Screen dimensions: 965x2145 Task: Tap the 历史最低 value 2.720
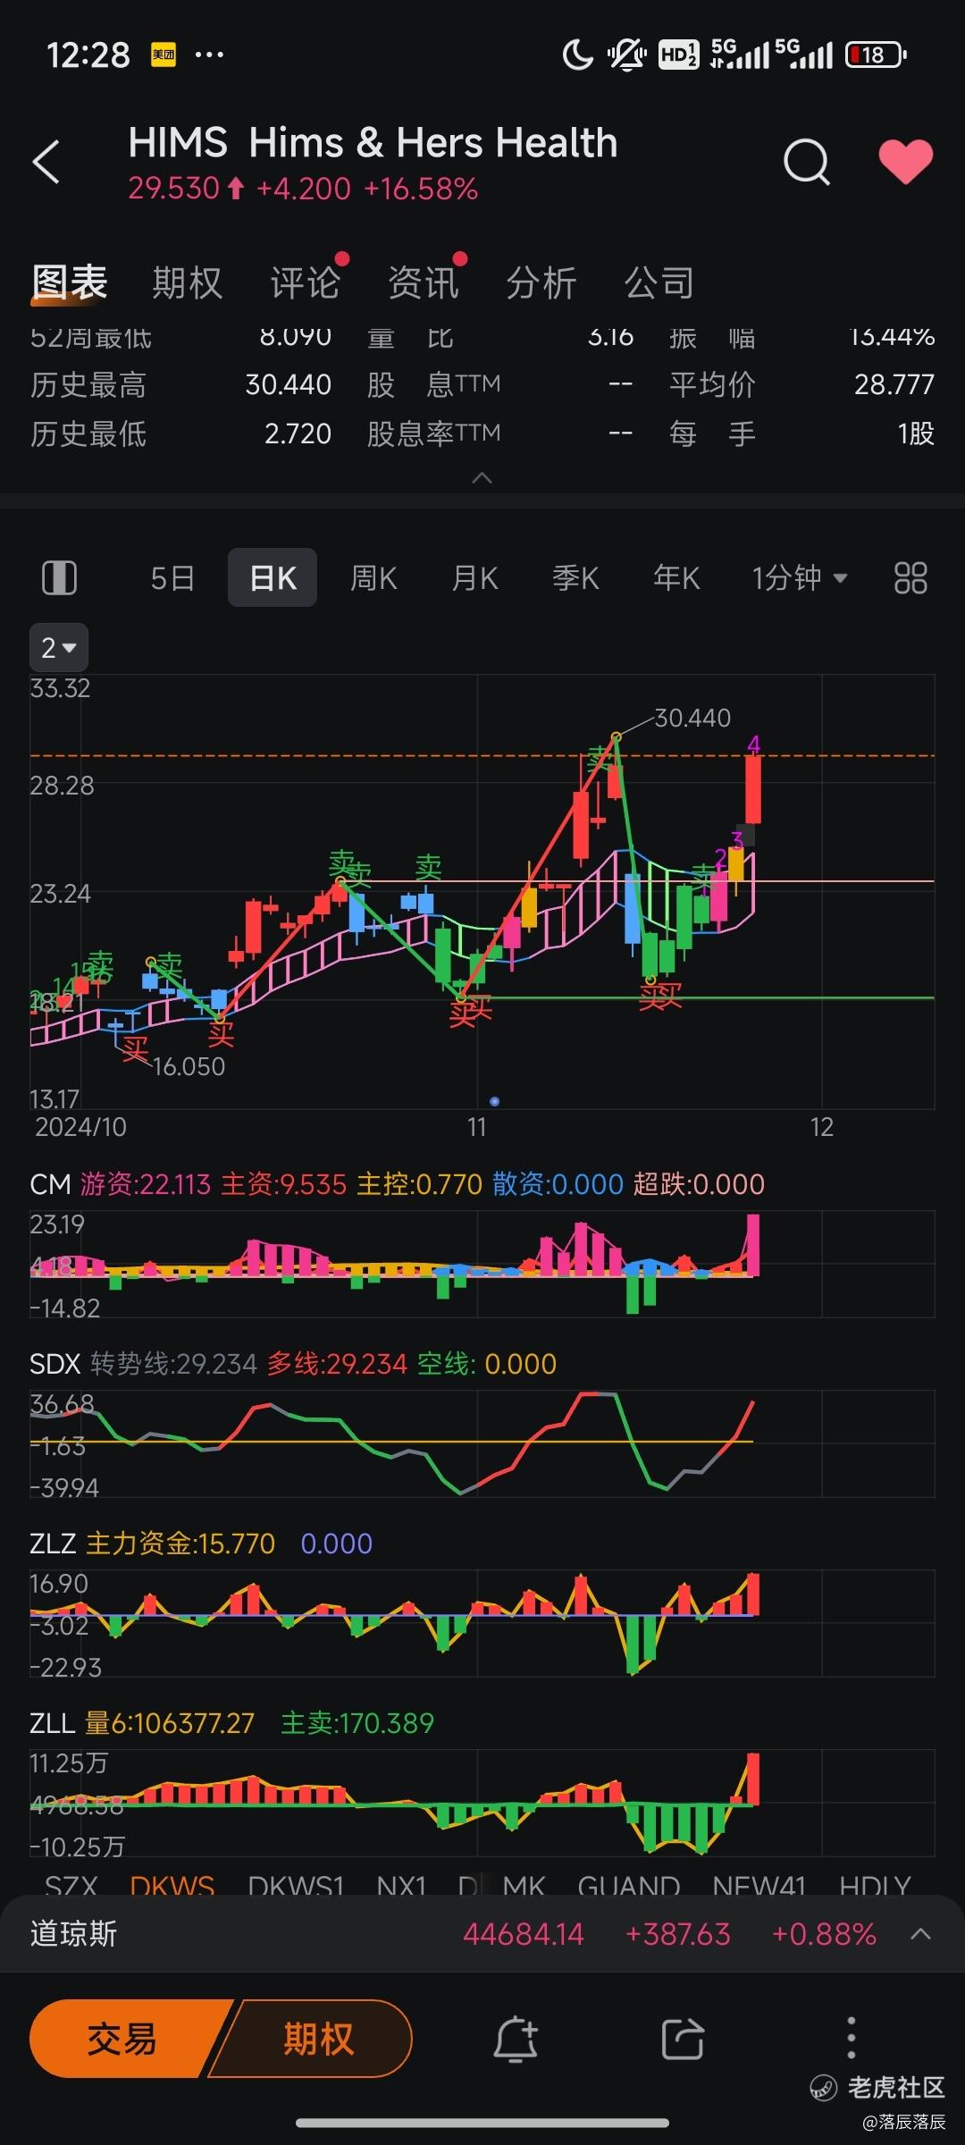pyautogui.click(x=298, y=433)
